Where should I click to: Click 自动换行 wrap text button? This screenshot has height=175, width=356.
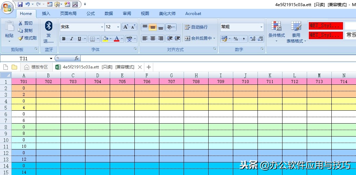(x=196, y=27)
